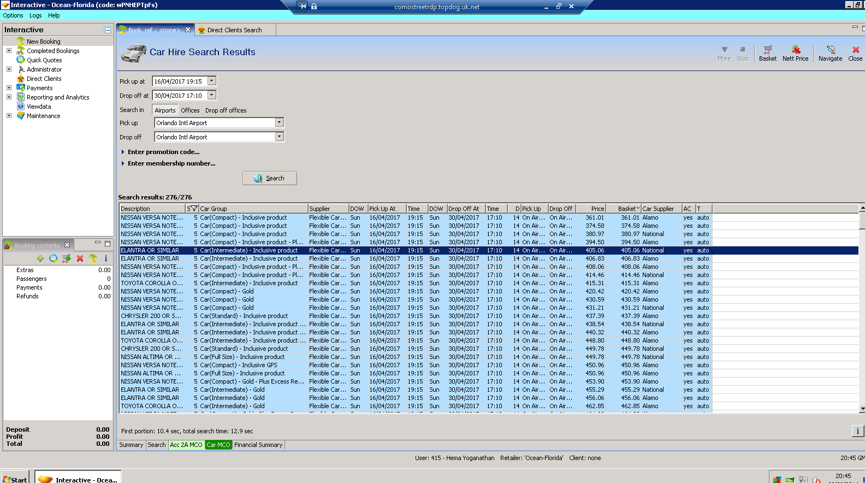
Task: Click the clock icon in Booking contents
Action: 54,258
